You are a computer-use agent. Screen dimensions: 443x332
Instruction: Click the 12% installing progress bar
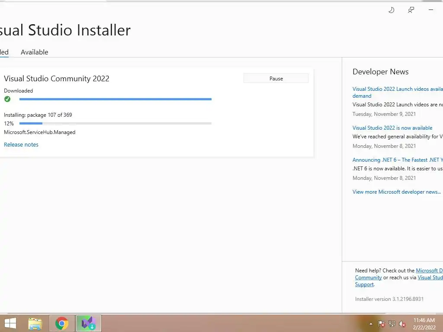(x=115, y=123)
